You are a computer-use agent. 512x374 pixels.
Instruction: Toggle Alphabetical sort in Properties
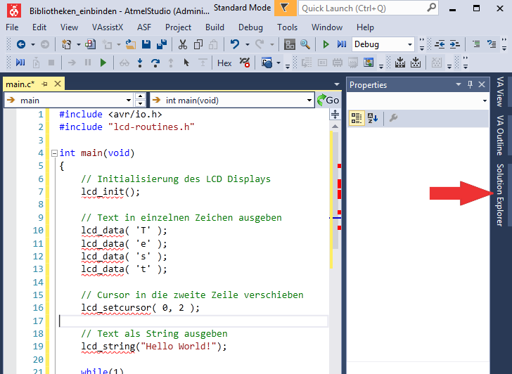(373, 118)
